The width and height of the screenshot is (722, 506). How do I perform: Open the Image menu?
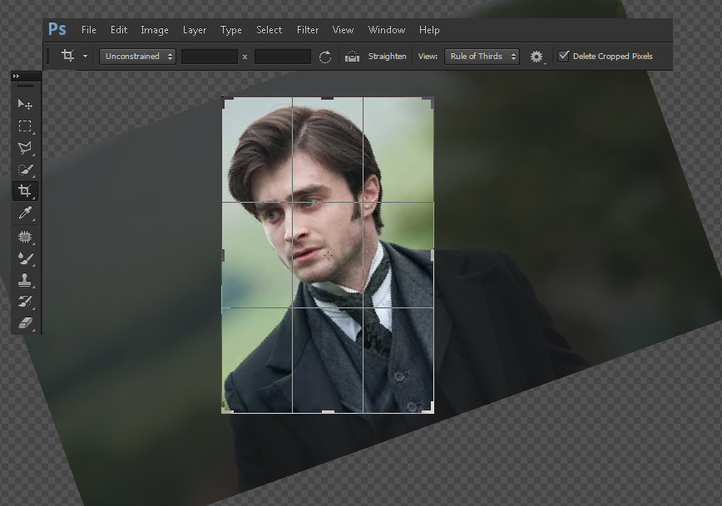coord(155,31)
